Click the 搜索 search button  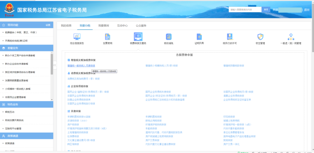tap(266, 10)
